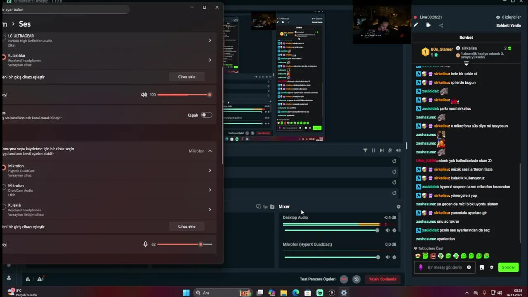Click the Bir mesaj gönderin input field
This screenshot has height=297, width=528.
pyautogui.click(x=445, y=267)
